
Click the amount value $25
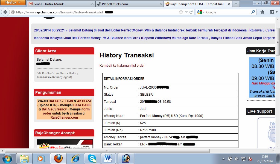(143, 123)
